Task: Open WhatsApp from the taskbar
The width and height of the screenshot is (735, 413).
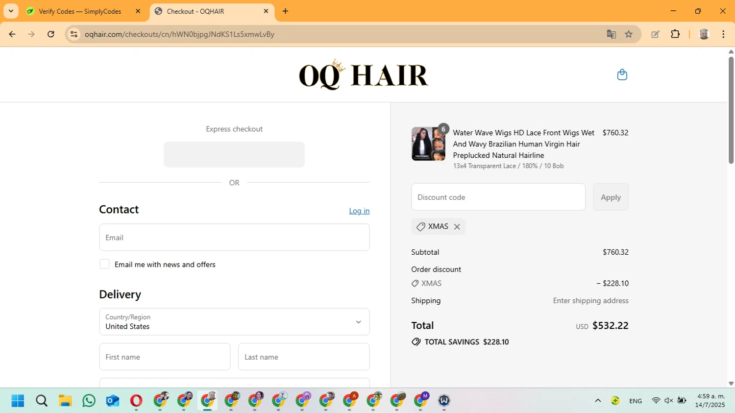Action: (89, 401)
